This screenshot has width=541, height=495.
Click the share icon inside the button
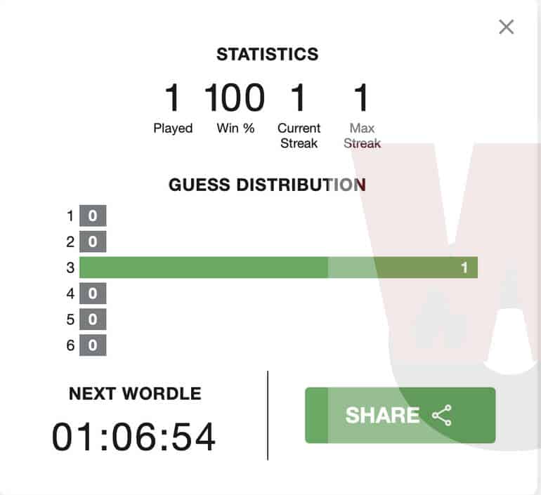point(442,415)
